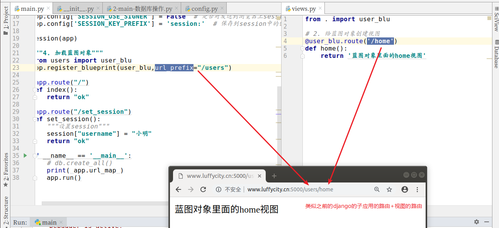Click 'from . import user_blu' in views.py

pos(347,19)
